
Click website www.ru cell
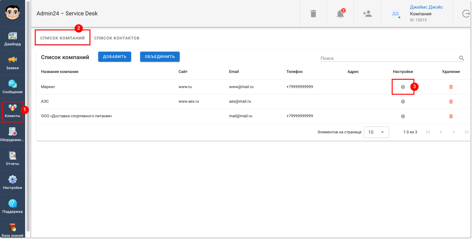[185, 87]
